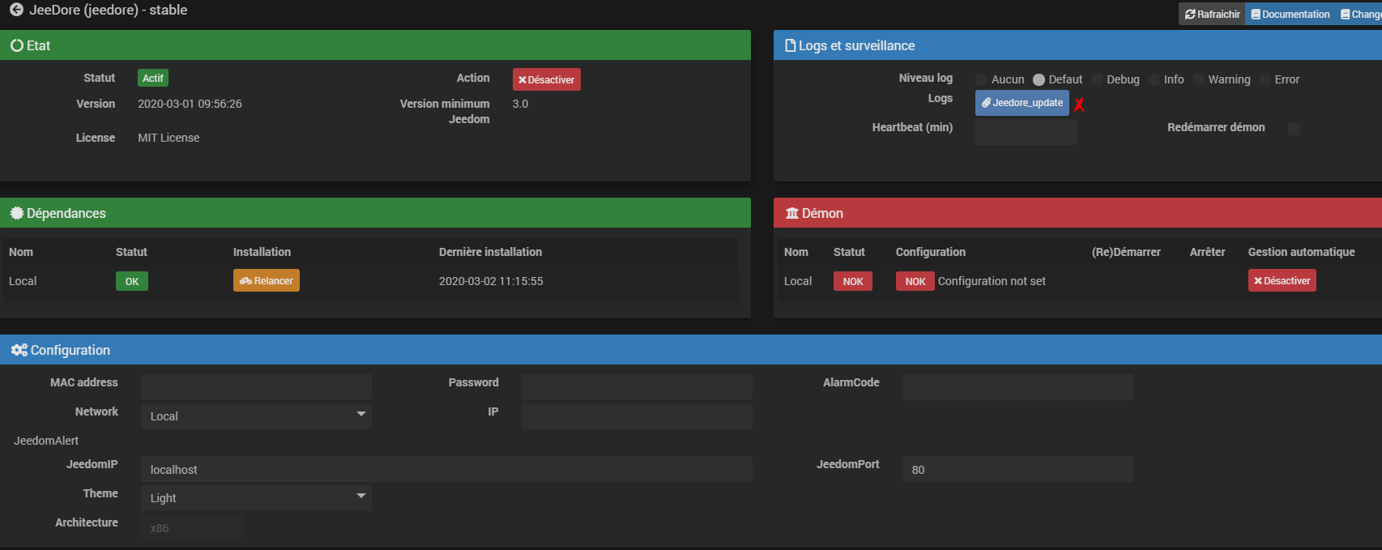The width and height of the screenshot is (1382, 550).
Task: Click the back arrow icon beside JeeDore
Action: pos(16,10)
